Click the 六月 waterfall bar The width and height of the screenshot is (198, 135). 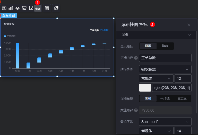click(x=39, y=60)
